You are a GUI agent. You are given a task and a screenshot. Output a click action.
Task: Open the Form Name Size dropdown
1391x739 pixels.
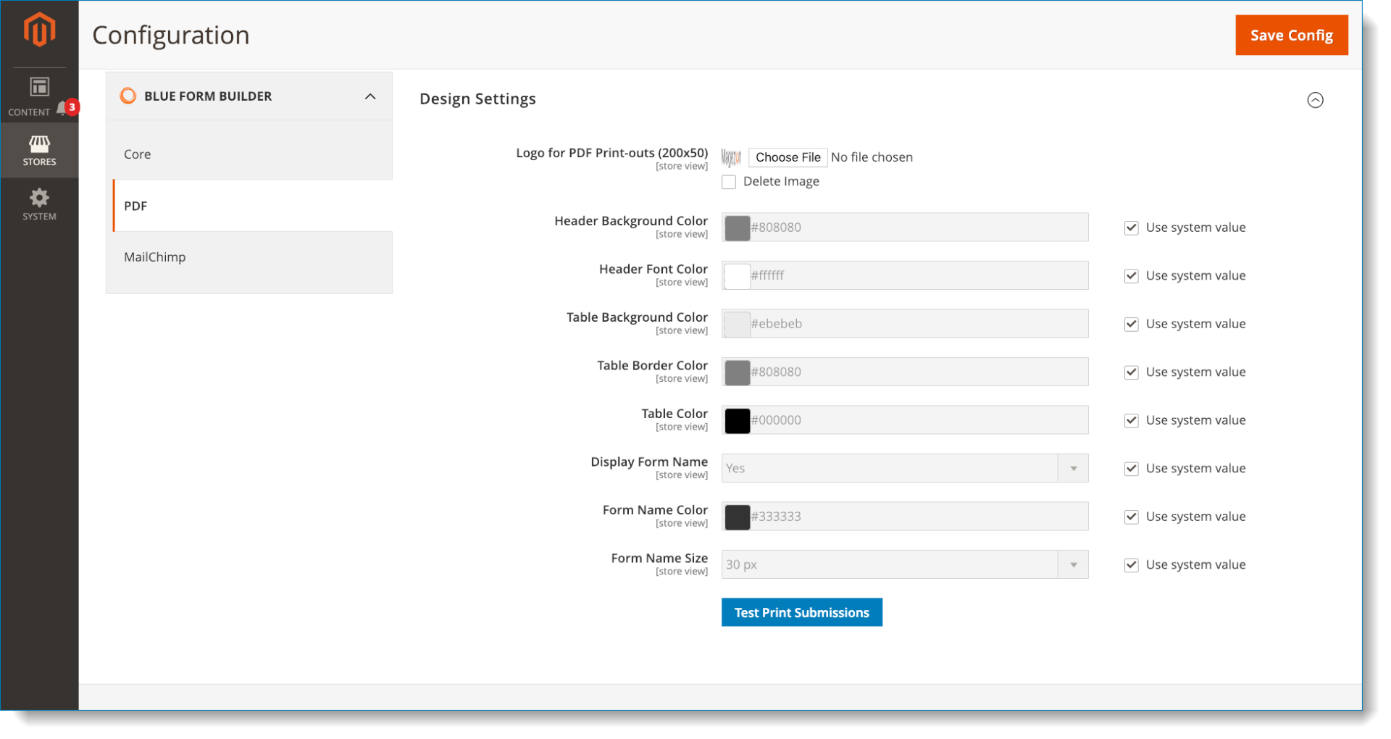905,564
